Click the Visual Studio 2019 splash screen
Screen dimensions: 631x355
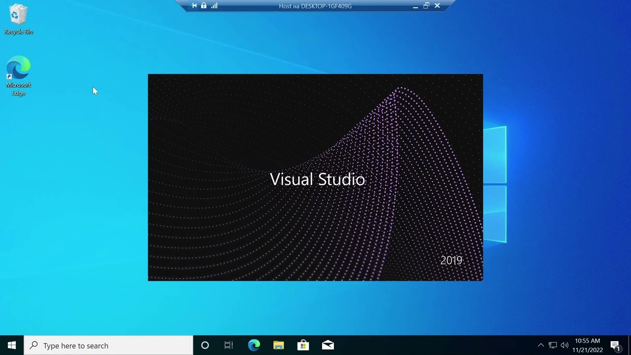315,177
